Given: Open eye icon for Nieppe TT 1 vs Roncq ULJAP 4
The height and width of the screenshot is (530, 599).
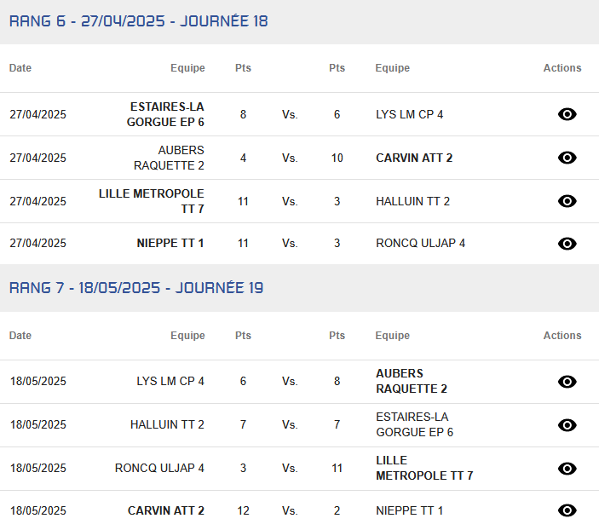Looking at the screenshot, I should (567, 244).
